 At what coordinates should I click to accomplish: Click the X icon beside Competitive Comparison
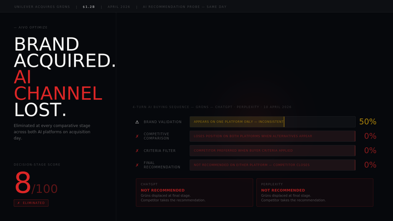137,136
